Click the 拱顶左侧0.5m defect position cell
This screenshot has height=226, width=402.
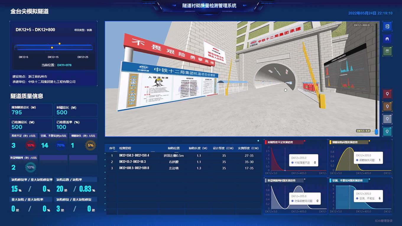pyautogui.click(x=174, y=155)
